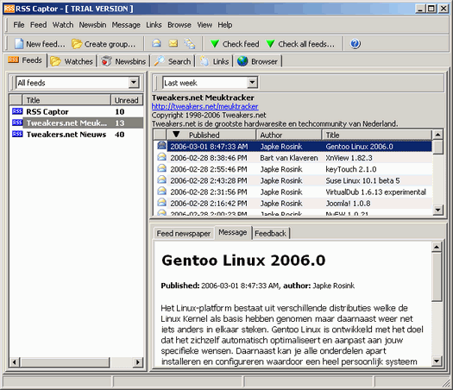Click envelope icon of XnView 1.82.3 row
The width and height of the screenshot is (453, 390).
pos(162,157)
